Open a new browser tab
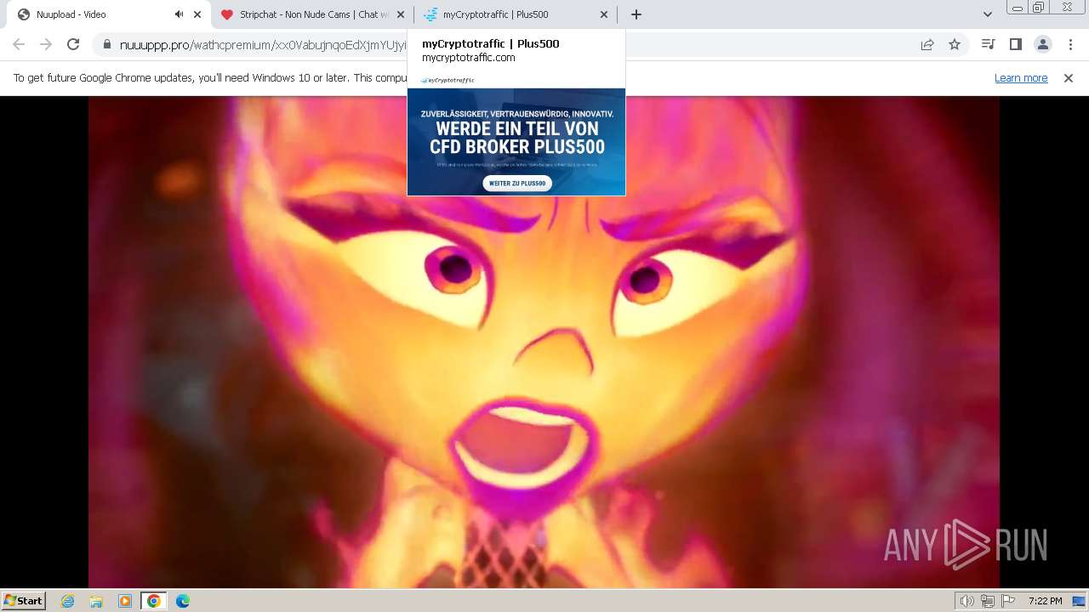The height and width of the screenshot is (612, 1089). (636, 14)
